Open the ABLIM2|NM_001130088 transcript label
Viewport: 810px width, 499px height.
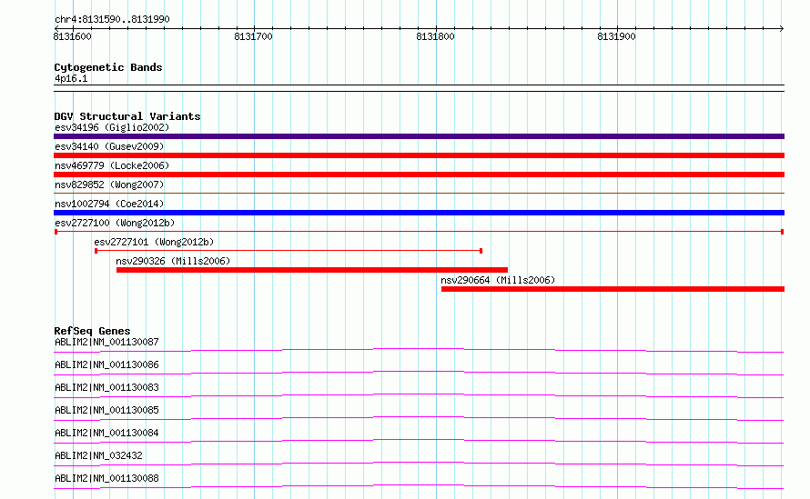[x=106, y=478]
